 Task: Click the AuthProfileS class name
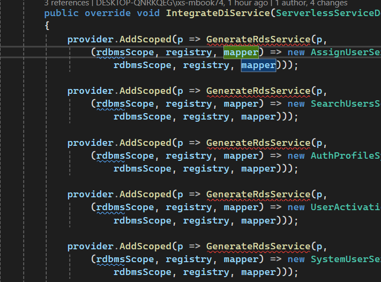point(346,155)
